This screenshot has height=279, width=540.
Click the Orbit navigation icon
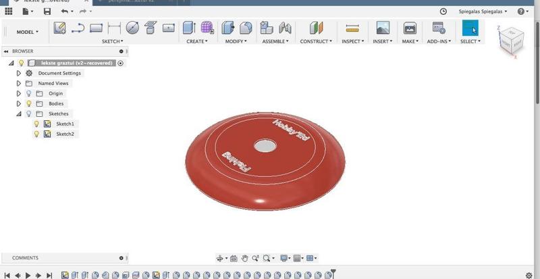click(220, 258)
